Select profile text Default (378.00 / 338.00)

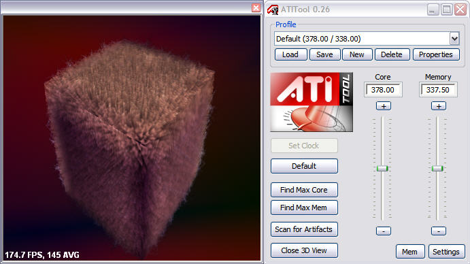[318, 39]
